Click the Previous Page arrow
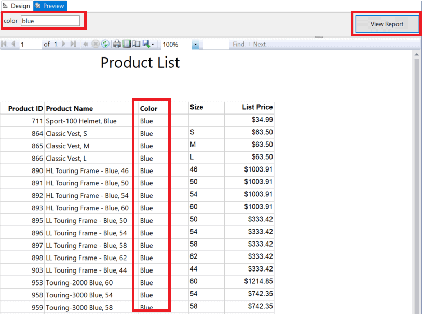 click(x=13, y=45)
